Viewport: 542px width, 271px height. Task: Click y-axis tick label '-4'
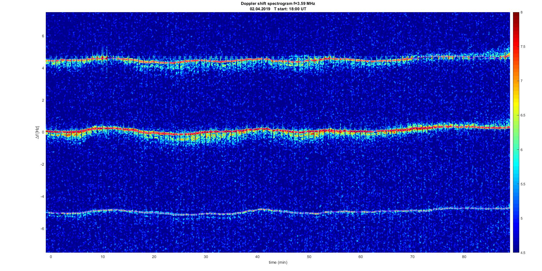(43, 197)
